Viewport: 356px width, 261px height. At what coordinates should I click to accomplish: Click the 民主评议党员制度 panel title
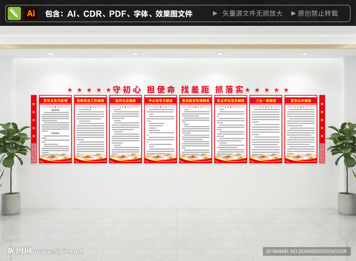[231, 101]
